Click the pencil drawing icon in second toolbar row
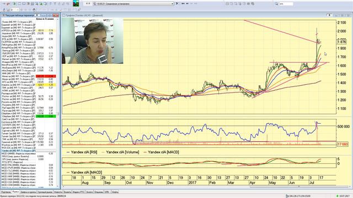Image resolution: width=353 pixels, height=198 pixels. tap(79, 10)
